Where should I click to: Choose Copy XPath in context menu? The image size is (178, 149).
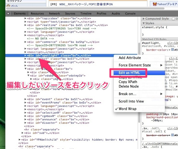139,82
